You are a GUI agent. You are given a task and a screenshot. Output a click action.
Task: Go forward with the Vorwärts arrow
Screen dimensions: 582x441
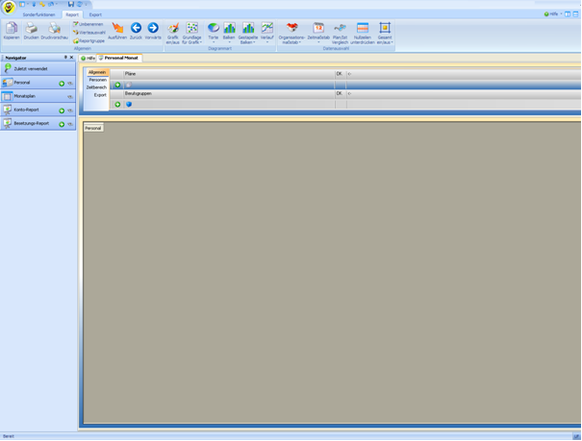point(153,30)
